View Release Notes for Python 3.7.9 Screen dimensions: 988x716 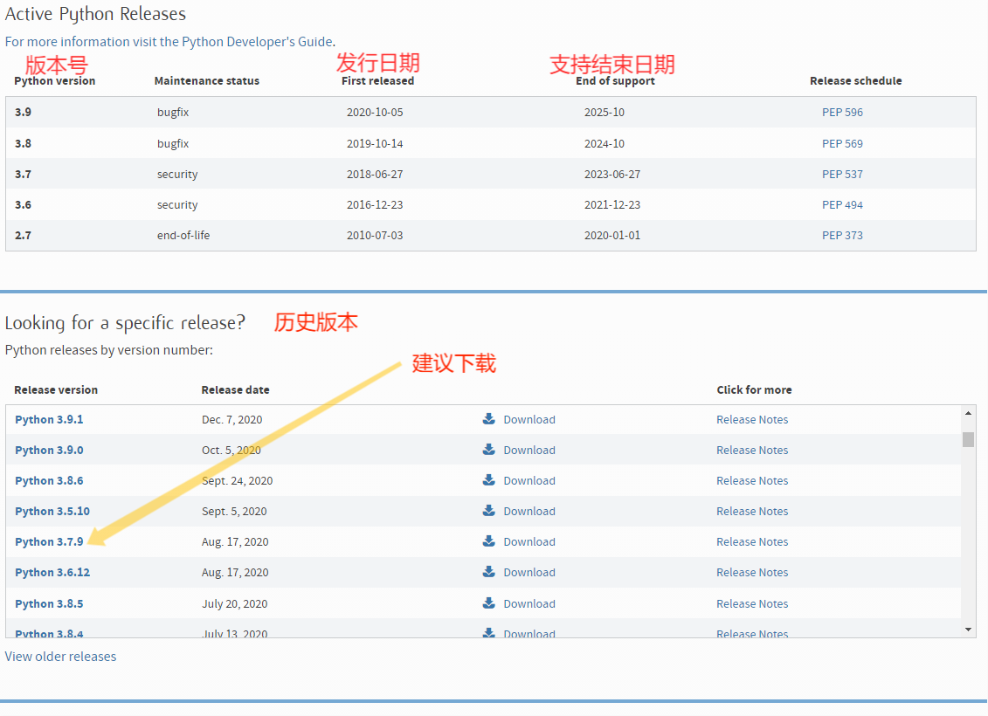pos(752,541)
